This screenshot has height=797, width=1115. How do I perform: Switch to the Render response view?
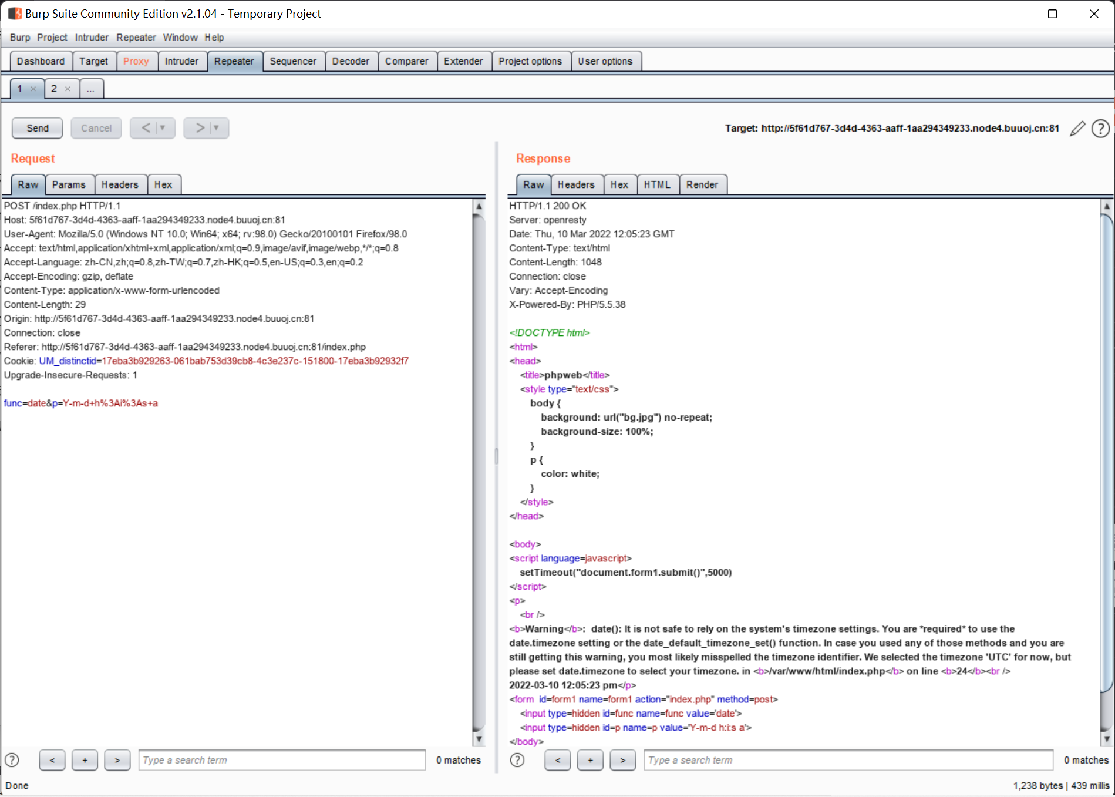coord(702,184)
